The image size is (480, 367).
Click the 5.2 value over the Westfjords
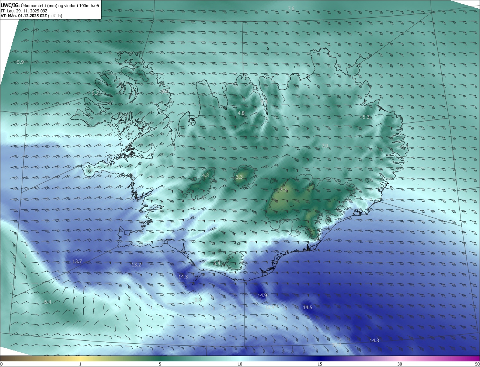[96, 93]
